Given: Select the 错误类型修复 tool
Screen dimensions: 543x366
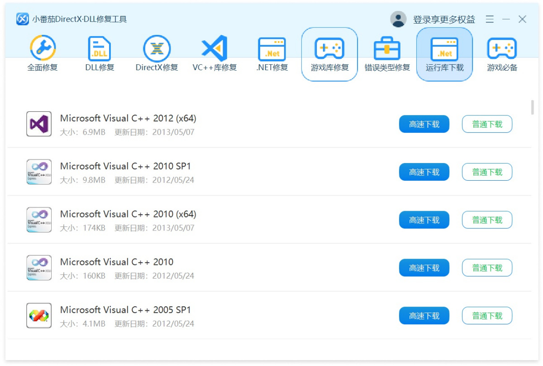Looking at the screenshot, I should (x=387, y=54).
